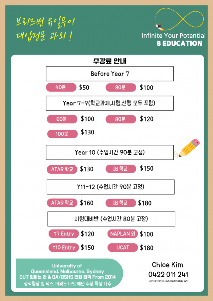Click the Y11-12 heading box
This screenshot has width=213, height=301.
(x=110, y=187)
